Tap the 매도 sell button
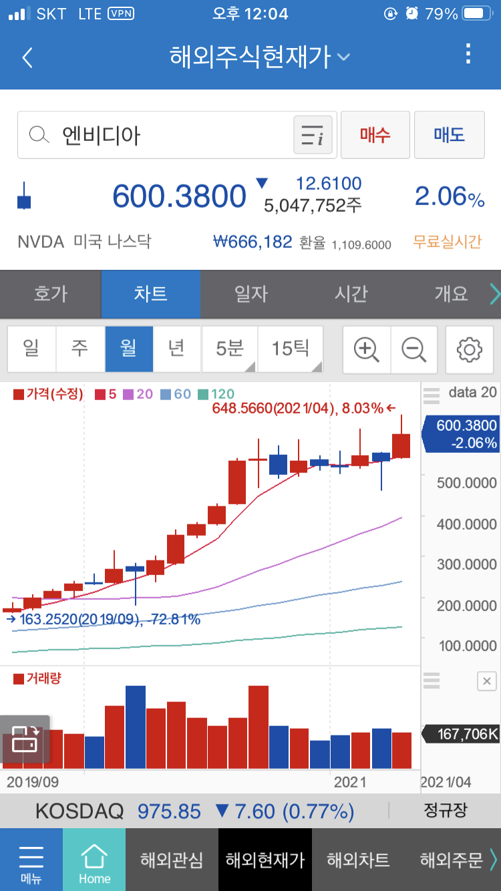The width and height of the screenshot is (501, 891). (449, 135)
